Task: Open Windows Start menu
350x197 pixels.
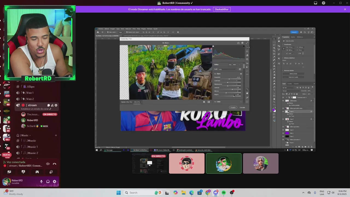Action: tap(118, 193)
